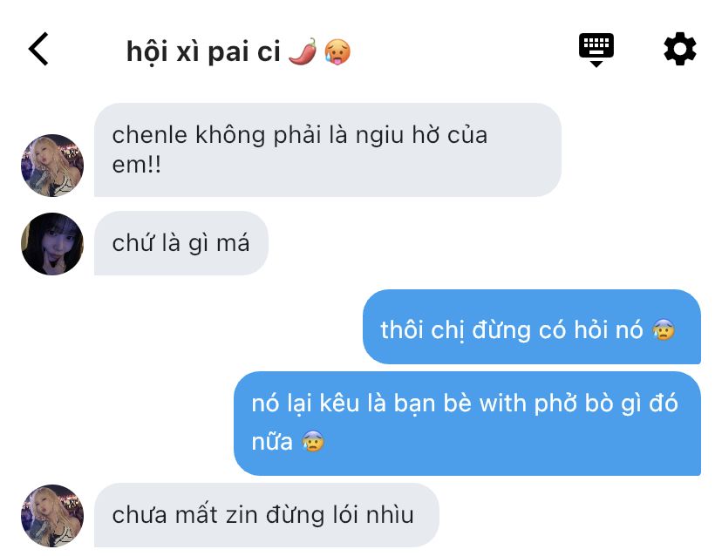722x556 pixels.
Task: Tap the word "zin" in the last message
Action: [242, 514]
